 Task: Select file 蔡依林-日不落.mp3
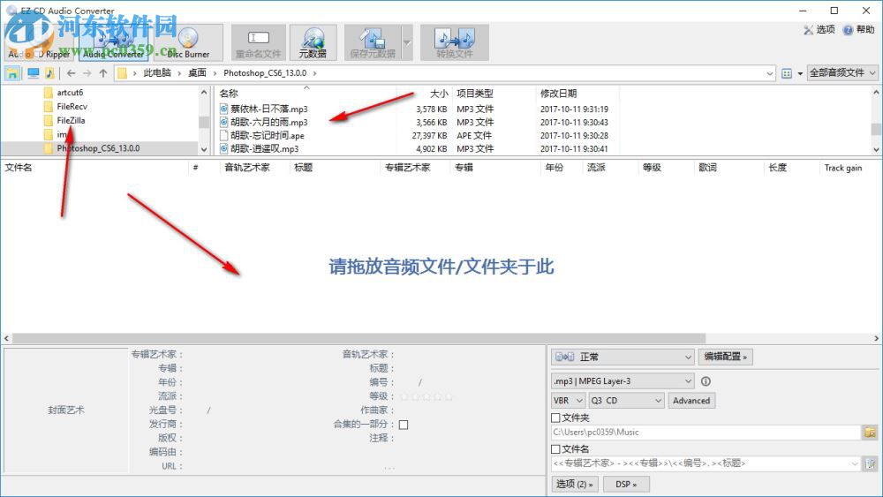point(269,109)
